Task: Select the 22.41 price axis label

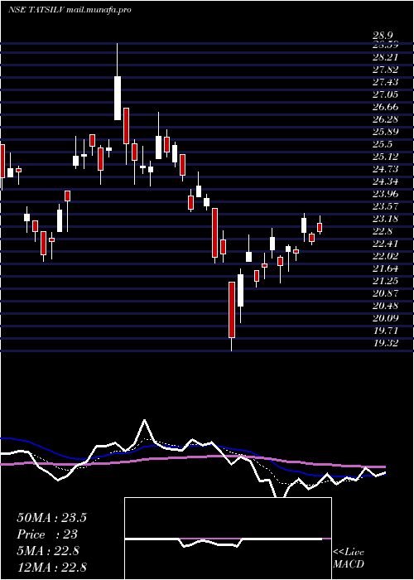Action: [x=385, y=244]
